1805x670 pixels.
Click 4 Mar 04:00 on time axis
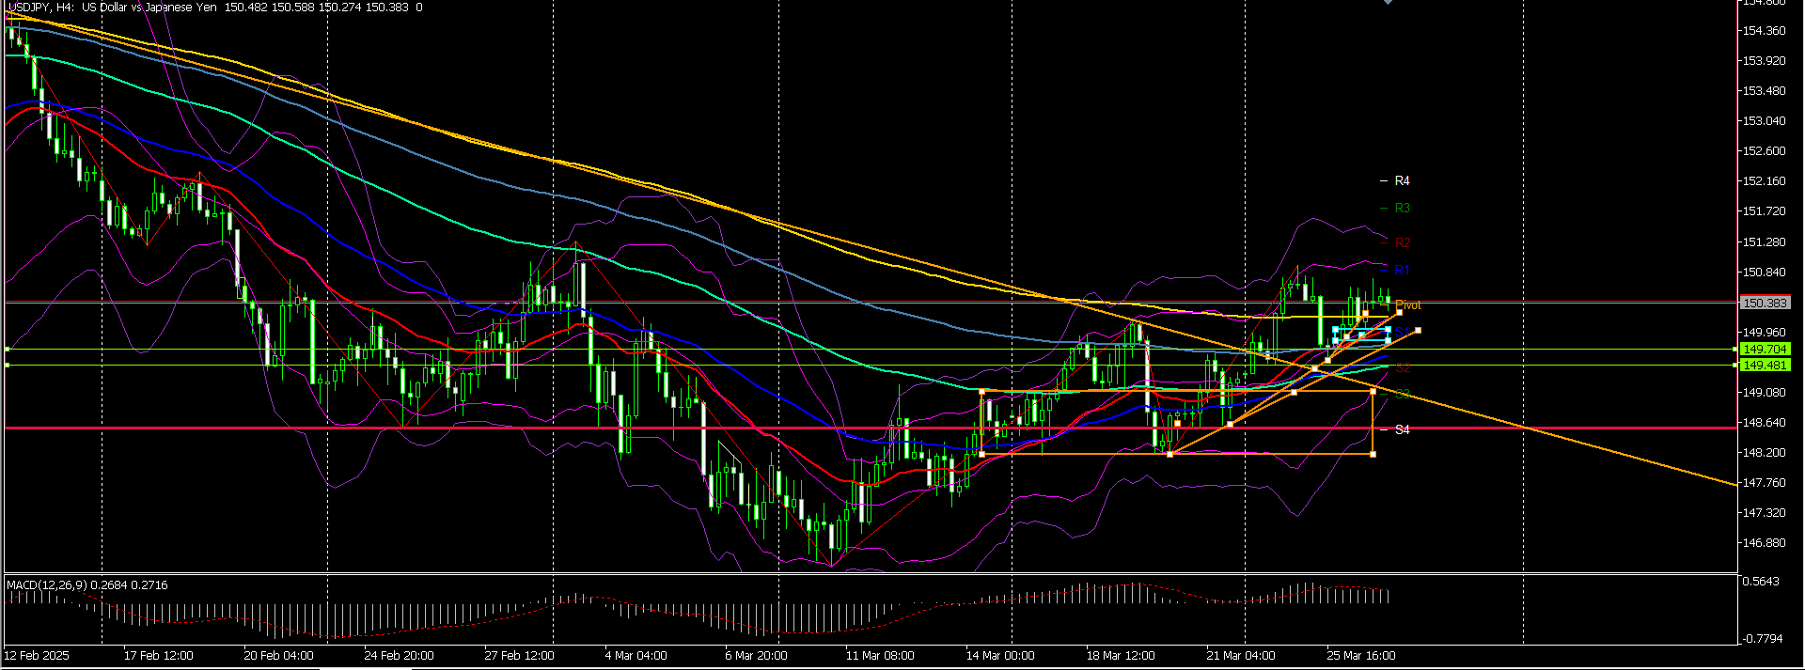click(x=636, y=655)
